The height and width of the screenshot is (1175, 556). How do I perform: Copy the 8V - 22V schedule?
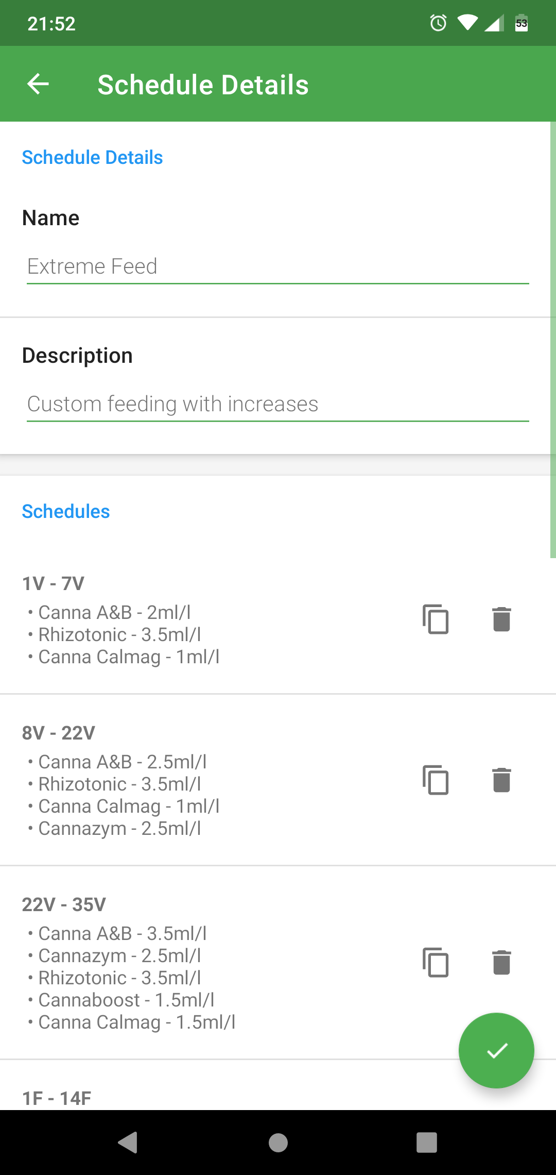[436, 780]
